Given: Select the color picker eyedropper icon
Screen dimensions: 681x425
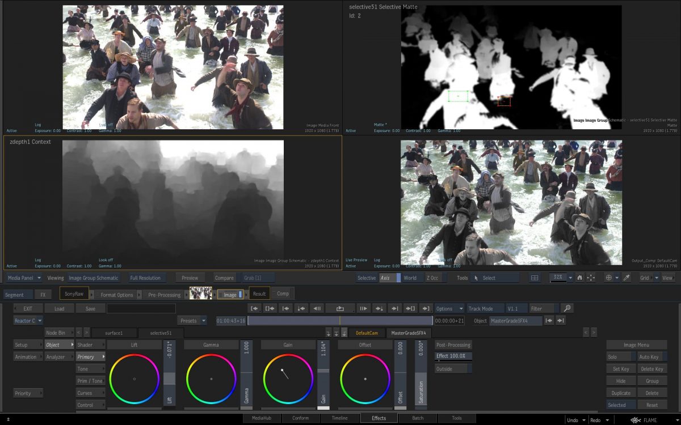Looking at the screenshot, I should [x=627, y=278].
